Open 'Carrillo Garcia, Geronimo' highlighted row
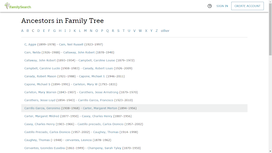This screenshot has height=153, width=272. [134, 108]
